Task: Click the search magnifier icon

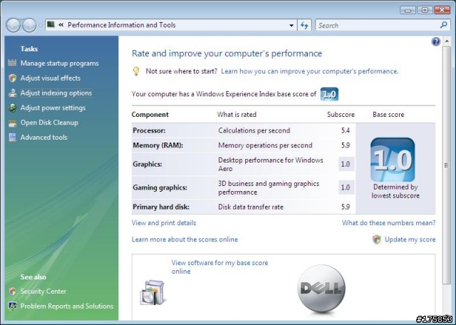Action: pos(443,25)
